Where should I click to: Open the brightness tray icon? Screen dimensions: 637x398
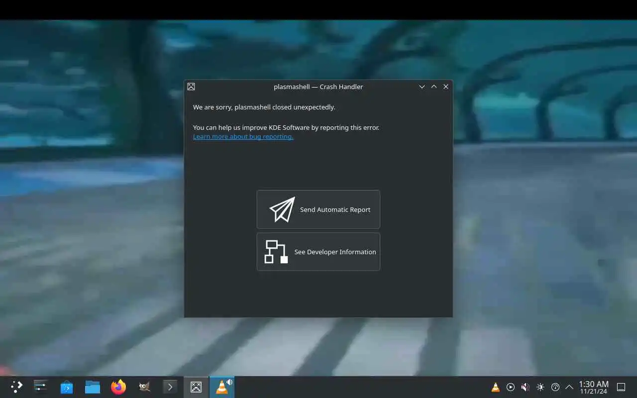click(x=540, y=387)
